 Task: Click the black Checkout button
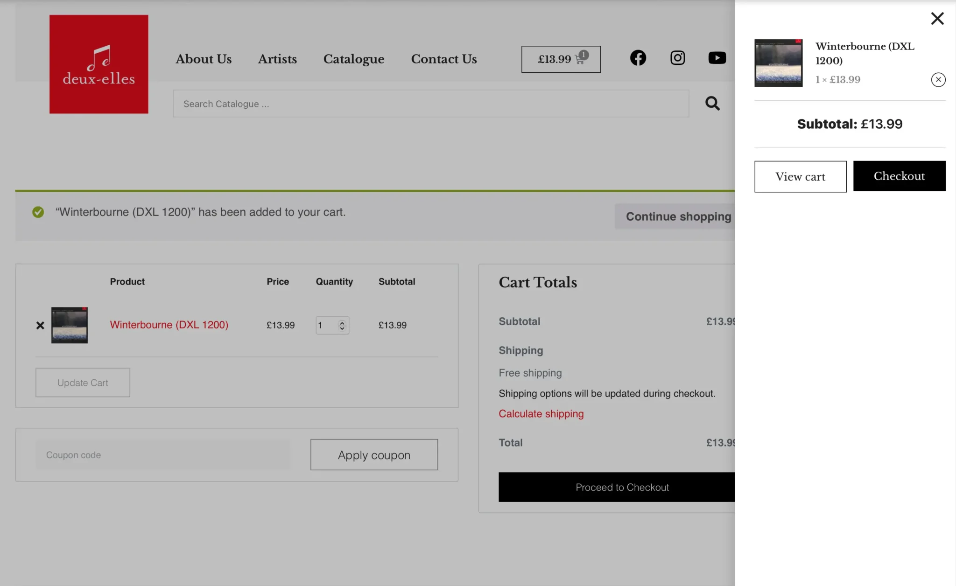click(900, 176)
